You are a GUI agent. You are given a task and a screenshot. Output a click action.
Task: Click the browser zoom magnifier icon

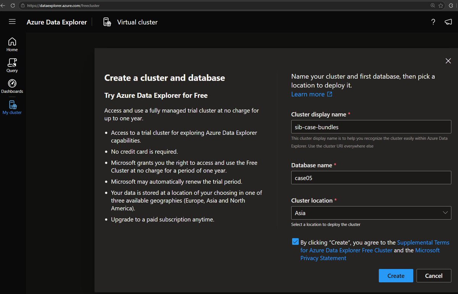(x=432, y=6)
